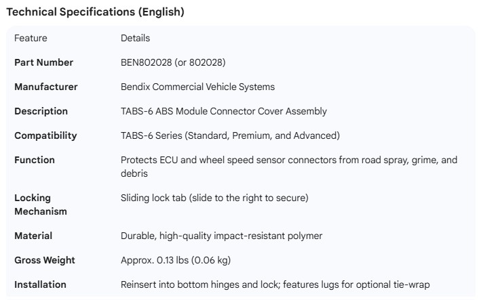The image size is (479, 300).
Task: Click the Technical Specifications (English) heading
Action: pos(95,12)
